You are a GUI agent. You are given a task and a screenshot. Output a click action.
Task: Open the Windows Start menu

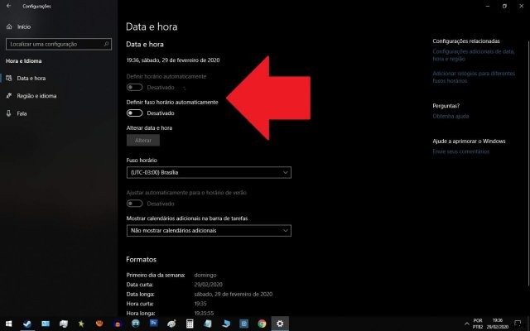9,324
